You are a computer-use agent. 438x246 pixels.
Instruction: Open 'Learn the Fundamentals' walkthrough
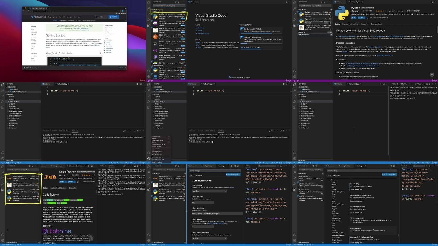click(261, 39)
